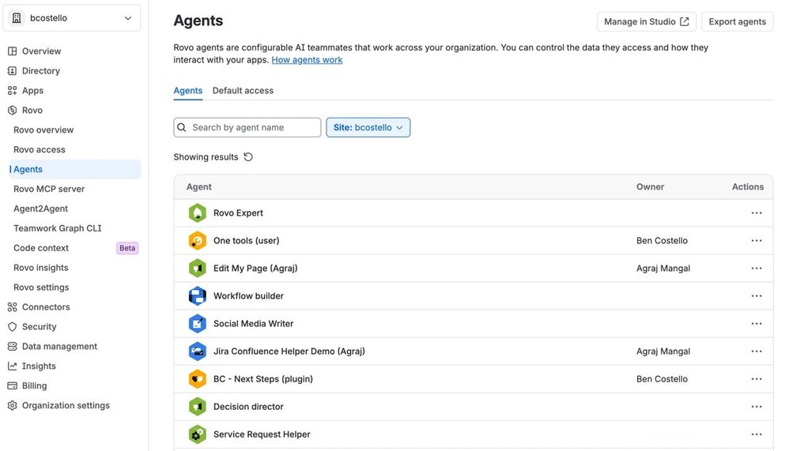Open actions menu for Rovo Expert

[757, 212]
